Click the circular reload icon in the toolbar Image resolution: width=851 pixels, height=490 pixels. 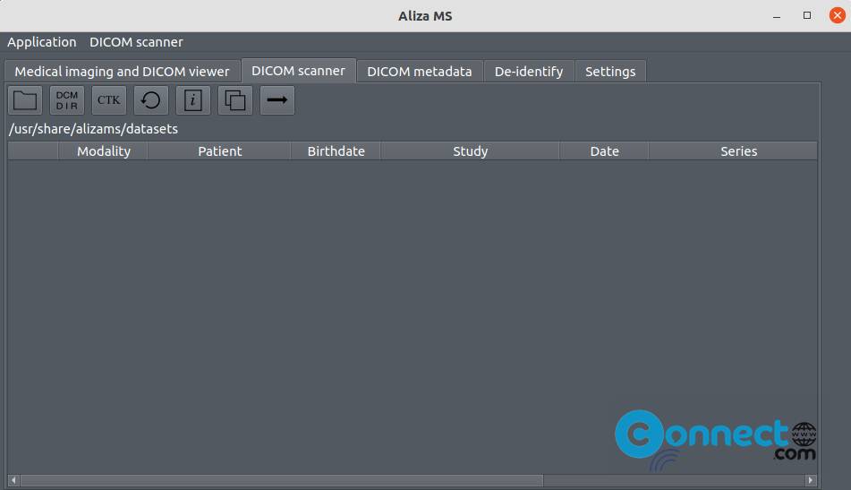(x=151, y=100)
